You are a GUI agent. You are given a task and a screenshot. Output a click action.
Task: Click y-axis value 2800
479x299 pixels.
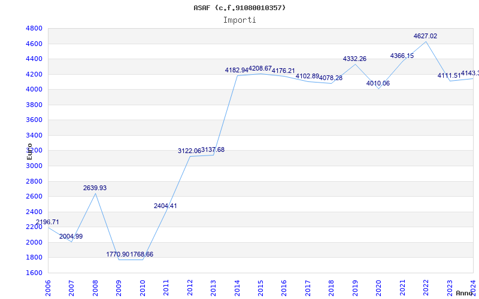point(34,182)
